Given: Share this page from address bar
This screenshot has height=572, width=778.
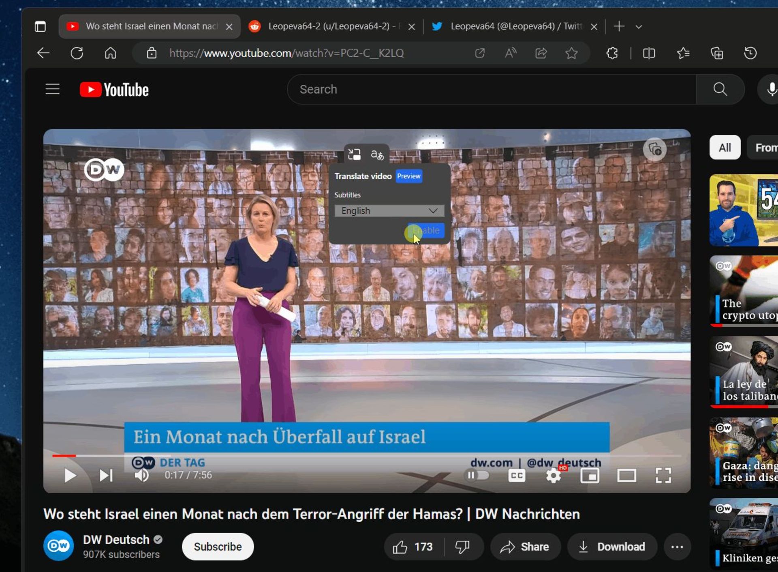Looking at the screenshot, I should (541, 53).
